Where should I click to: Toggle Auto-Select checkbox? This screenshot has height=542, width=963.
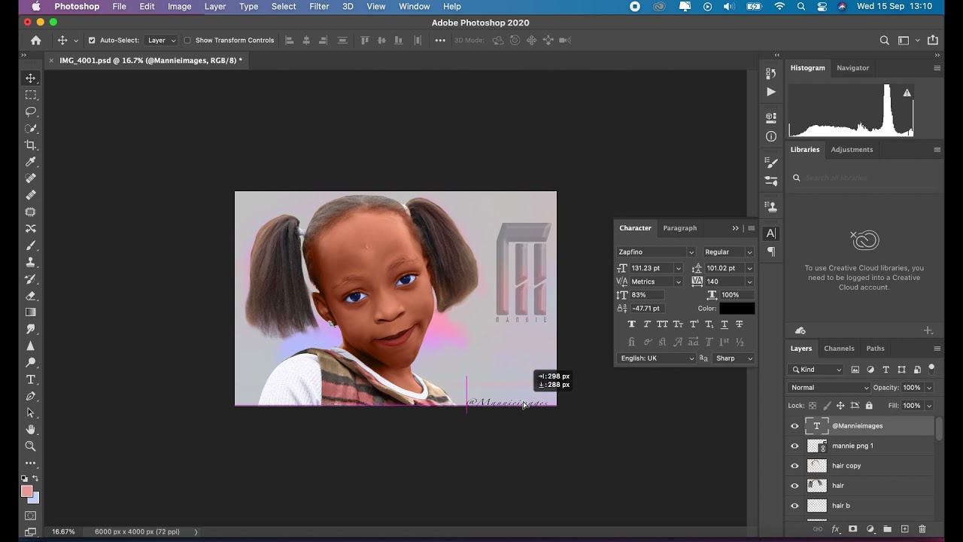pos(92,41)
